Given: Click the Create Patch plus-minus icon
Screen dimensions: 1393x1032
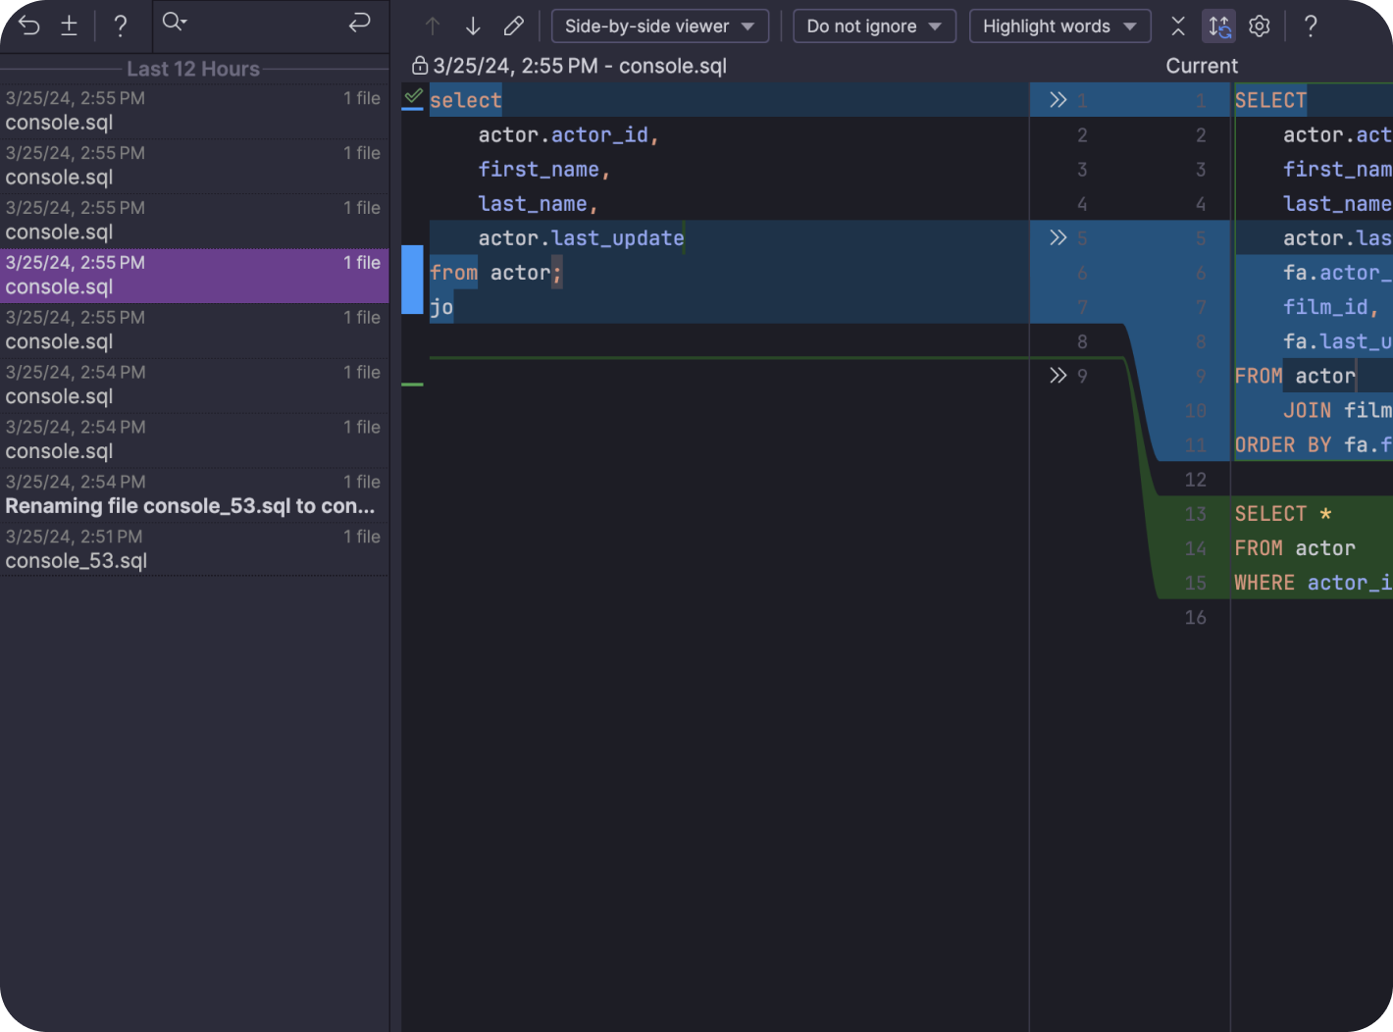Looking at the screenshot, I should pos(69,26).
